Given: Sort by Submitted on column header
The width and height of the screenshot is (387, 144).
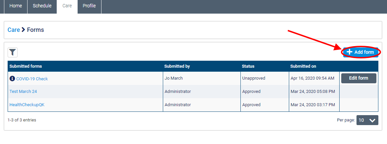Looking at the screenshot, I should pos(303,66).
